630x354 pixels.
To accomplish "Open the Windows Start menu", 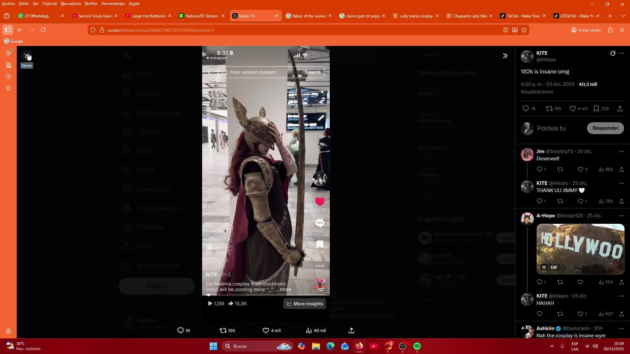I will [213, 346].
